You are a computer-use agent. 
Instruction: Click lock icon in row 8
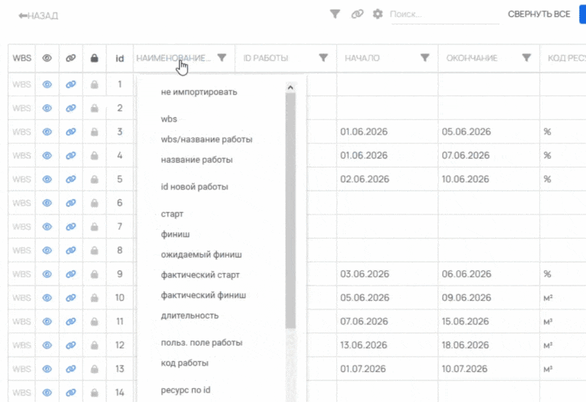(94, 250)
